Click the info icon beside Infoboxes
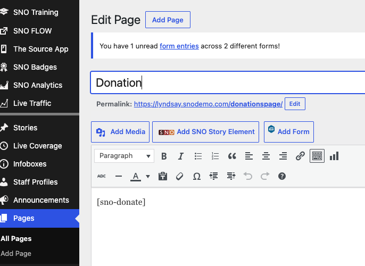Image resolution: width=365 pixels, height=266 pixels. pos(4,164)
